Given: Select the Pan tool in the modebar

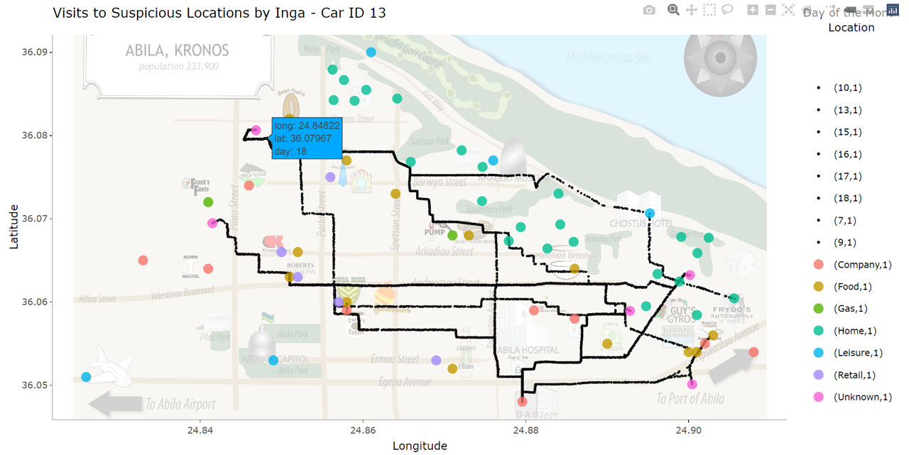Looking at the screenshot, I should click(690, 11).
